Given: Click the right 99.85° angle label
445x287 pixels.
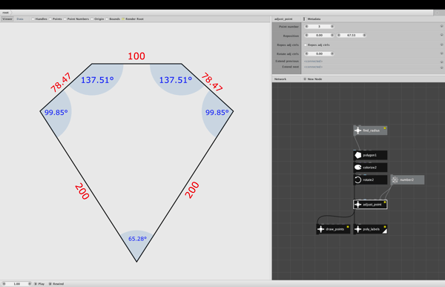Looking at the screenshot, I should click(217, 113).
